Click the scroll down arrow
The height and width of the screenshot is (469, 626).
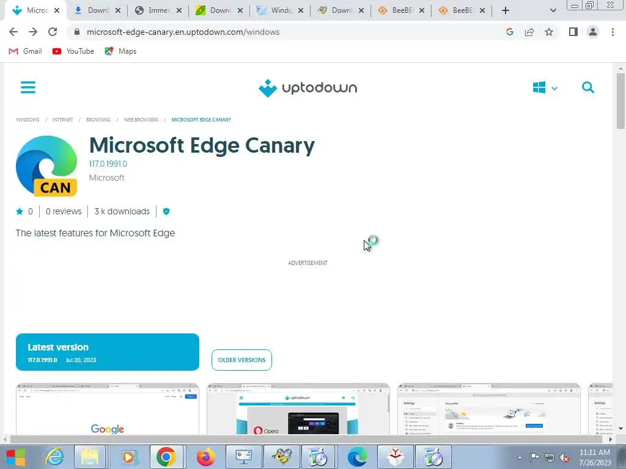[620, 429]
